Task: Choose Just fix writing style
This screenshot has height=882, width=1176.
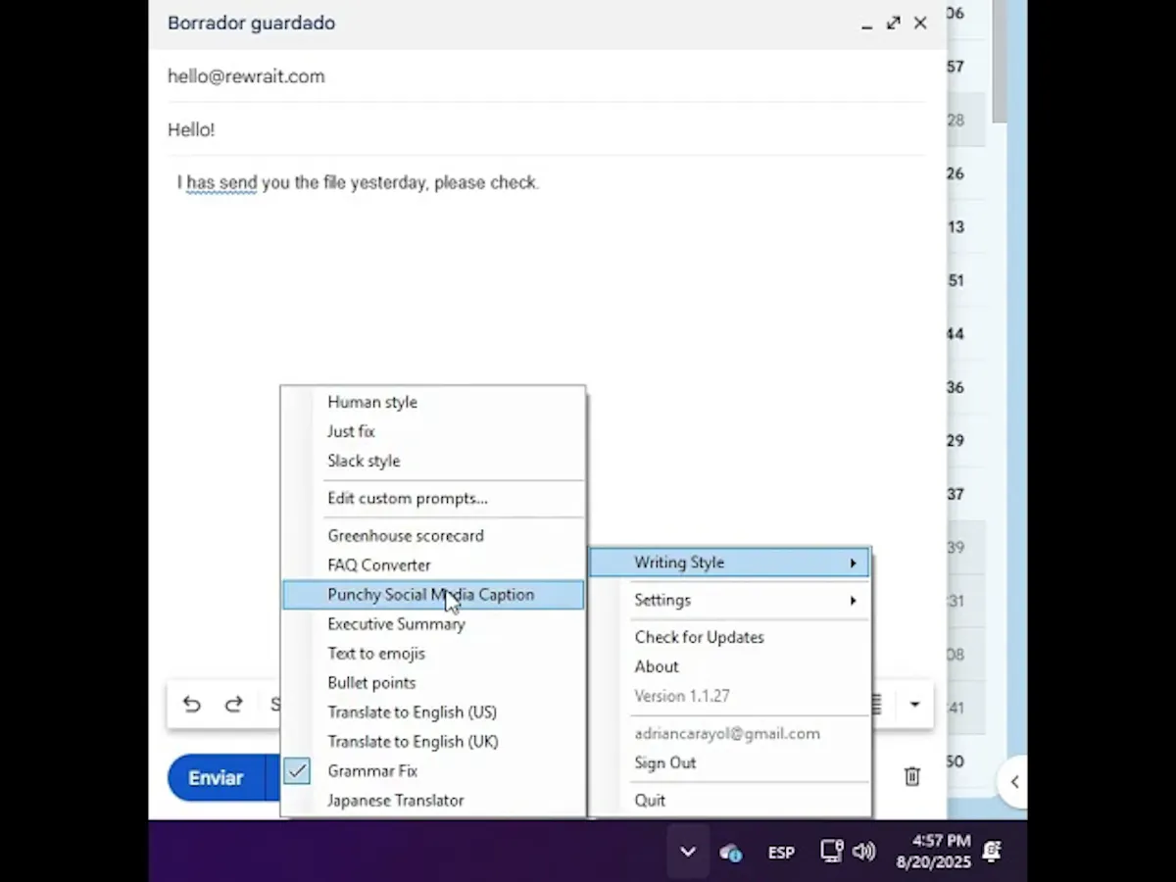Action: [x=432, y=431]
